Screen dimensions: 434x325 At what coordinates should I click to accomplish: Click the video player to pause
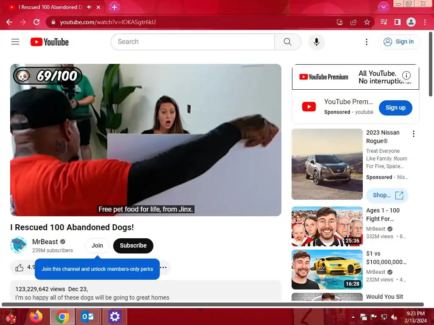146,140
